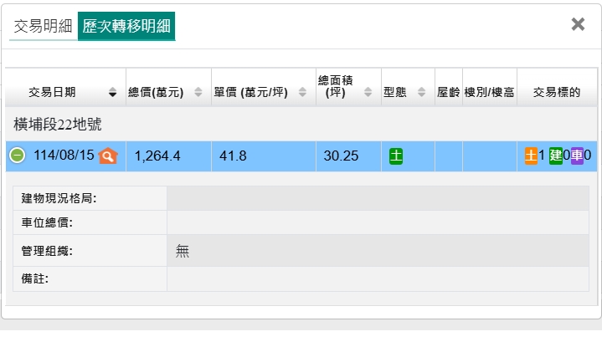The image size is (602, 342).
Task: Close the transaction detail dialog
Action: (578, 24)
